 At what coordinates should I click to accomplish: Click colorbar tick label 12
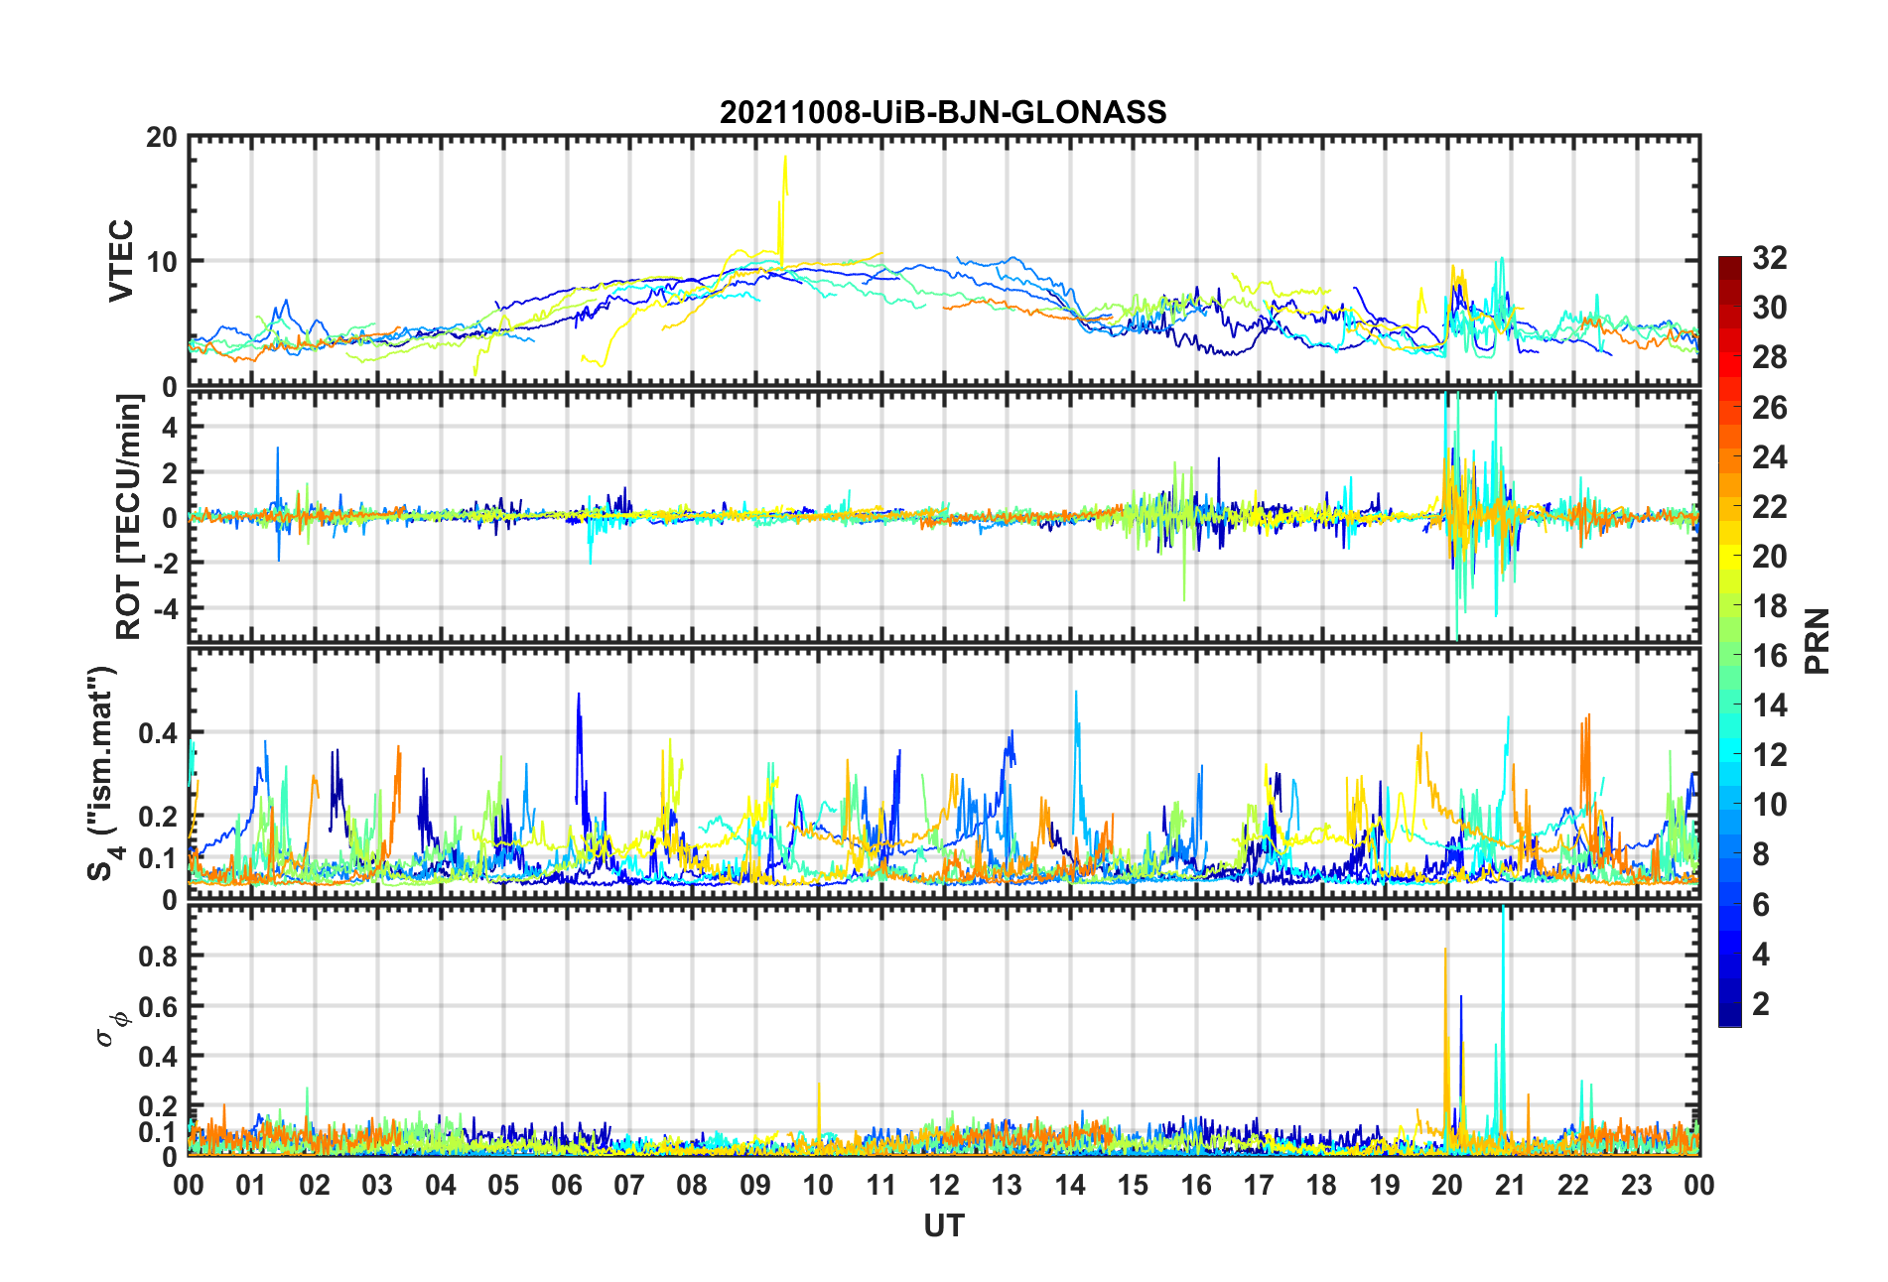click(x=1769, y=755)
